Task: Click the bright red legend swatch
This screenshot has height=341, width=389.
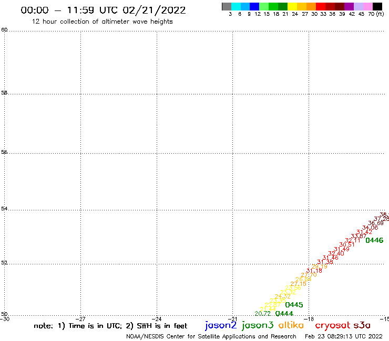Action: click(321, 6)
